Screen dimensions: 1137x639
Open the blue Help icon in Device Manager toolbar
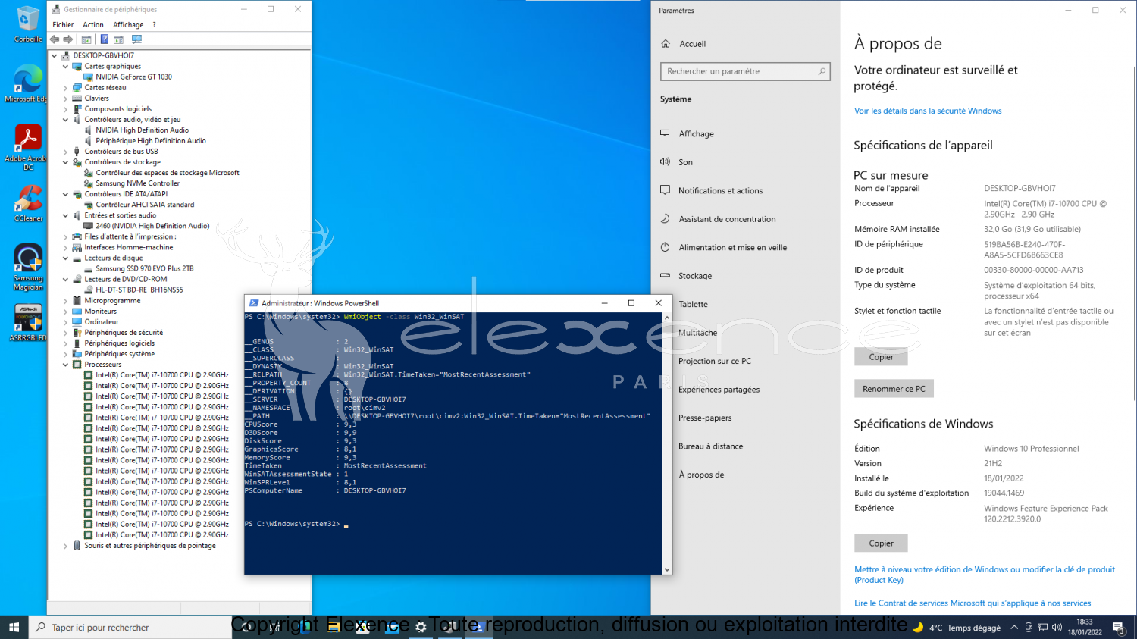(x=105, y=39)
